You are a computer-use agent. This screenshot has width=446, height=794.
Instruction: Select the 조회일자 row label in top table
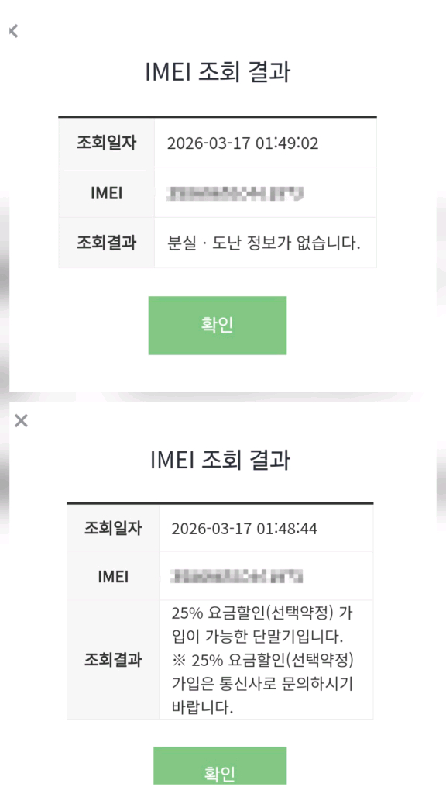tap(106, 141)
